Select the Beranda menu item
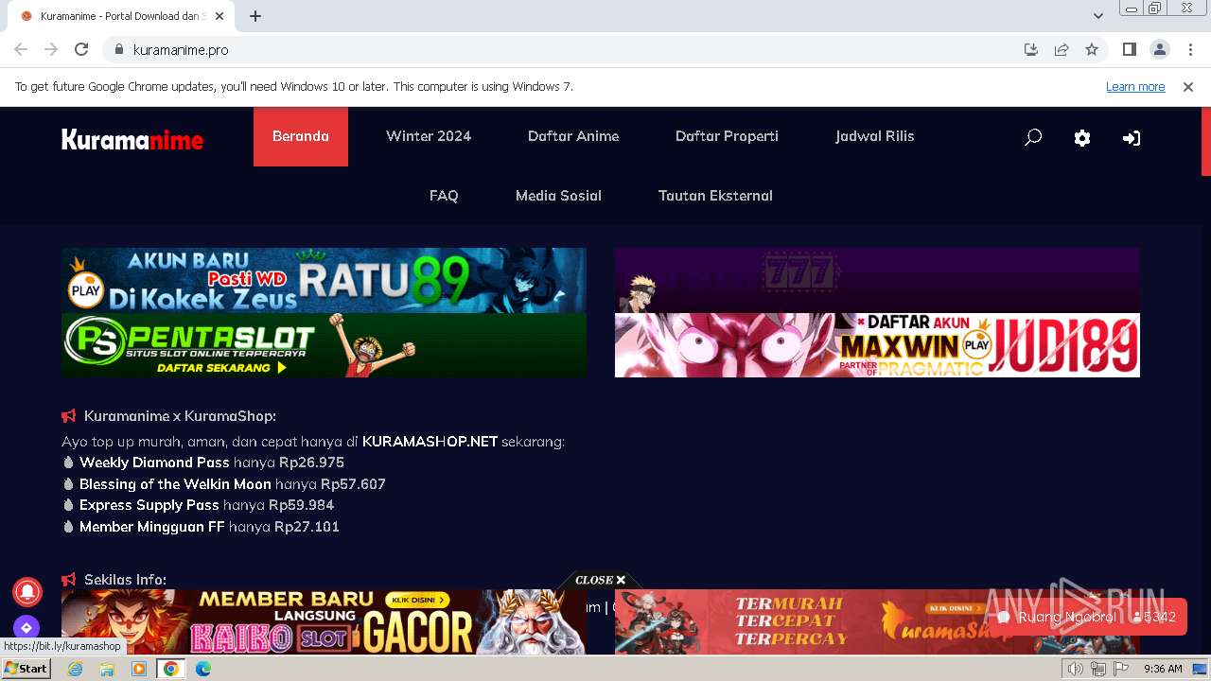 click(301, 136)
